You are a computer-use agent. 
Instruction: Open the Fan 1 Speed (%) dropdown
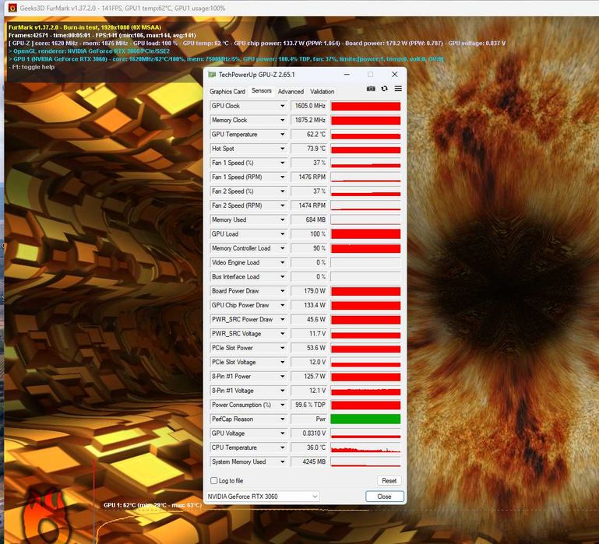[282, 163]
